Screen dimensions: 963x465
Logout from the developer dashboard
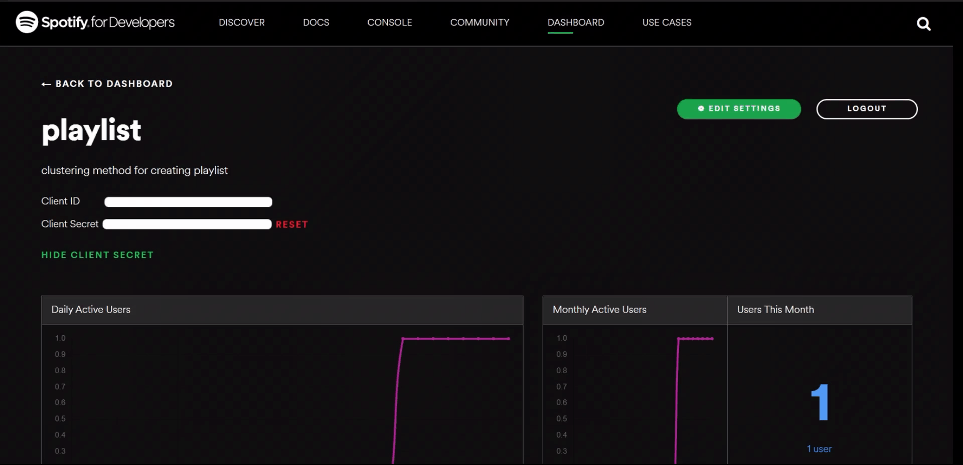click(x=866, y=109)
